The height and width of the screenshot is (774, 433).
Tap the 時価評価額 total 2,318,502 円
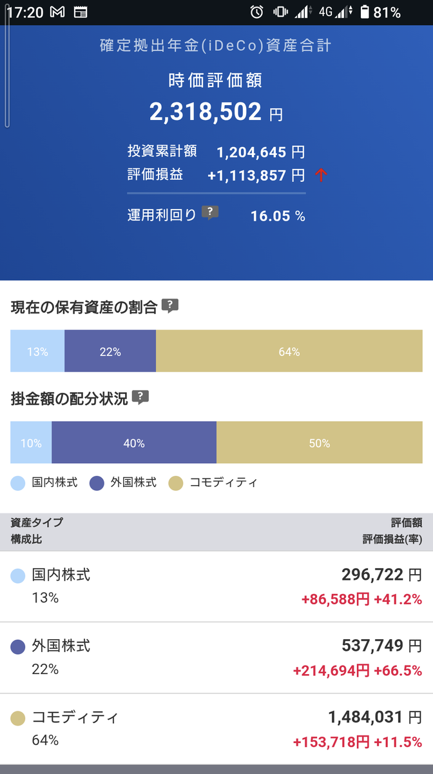tap(216, 112)
